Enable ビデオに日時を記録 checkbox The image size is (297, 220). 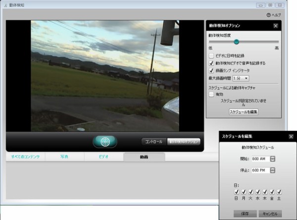(211, 56)
